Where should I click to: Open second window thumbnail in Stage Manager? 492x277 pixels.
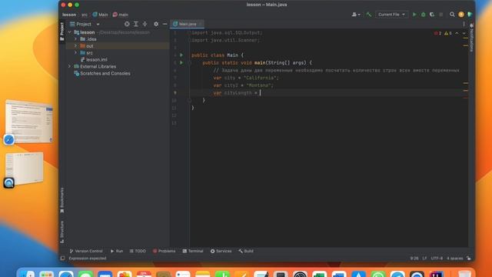(x=24, y=169)
